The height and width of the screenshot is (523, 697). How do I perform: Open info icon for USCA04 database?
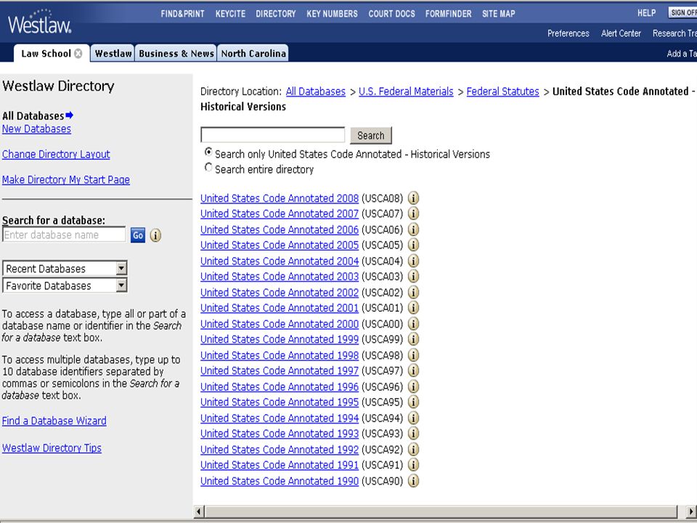pyautogui.click(x=413, y=261)
